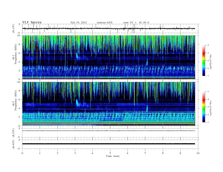Click tick label "7" on the Time axis
The width and height of the screenshot is (223, 172).
145,153
